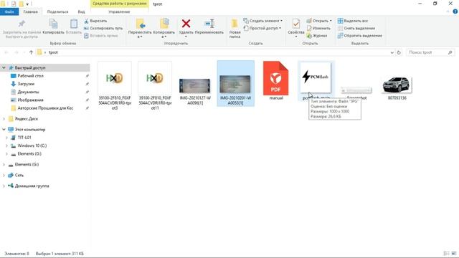Select image IMG-20210201-WA0053[1]
This screenshot has width=459, height=258.
click(236, 83)
